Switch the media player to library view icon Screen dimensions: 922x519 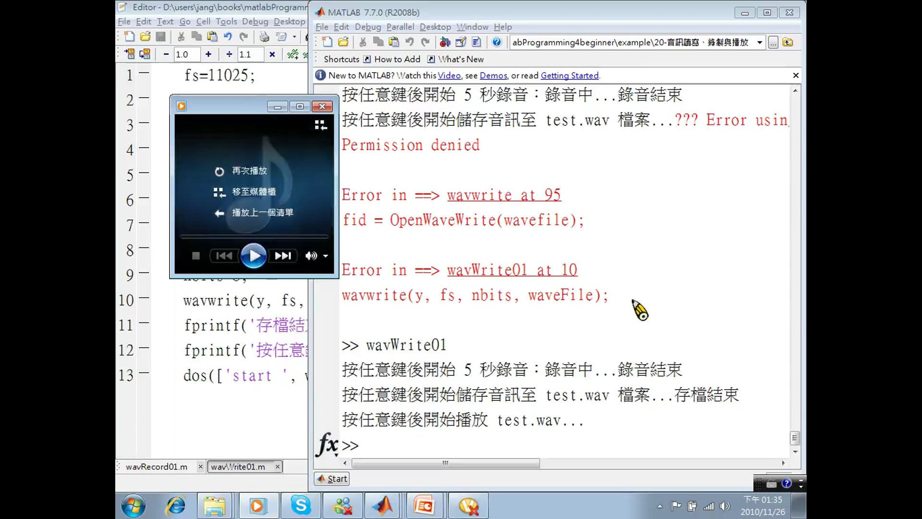(321, 125)
